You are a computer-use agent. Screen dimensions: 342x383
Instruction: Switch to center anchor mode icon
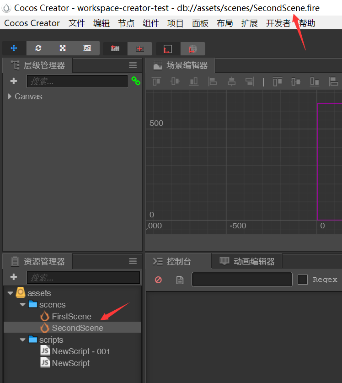[140, 49]
